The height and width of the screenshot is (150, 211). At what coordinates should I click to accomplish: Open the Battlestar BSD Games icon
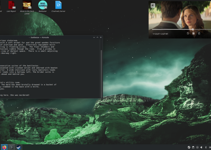43,5
